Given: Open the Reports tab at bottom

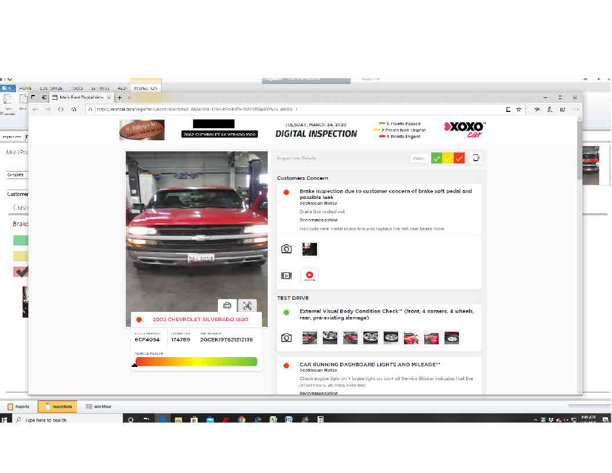Looking at the screenshot, I should pos(19,406).
